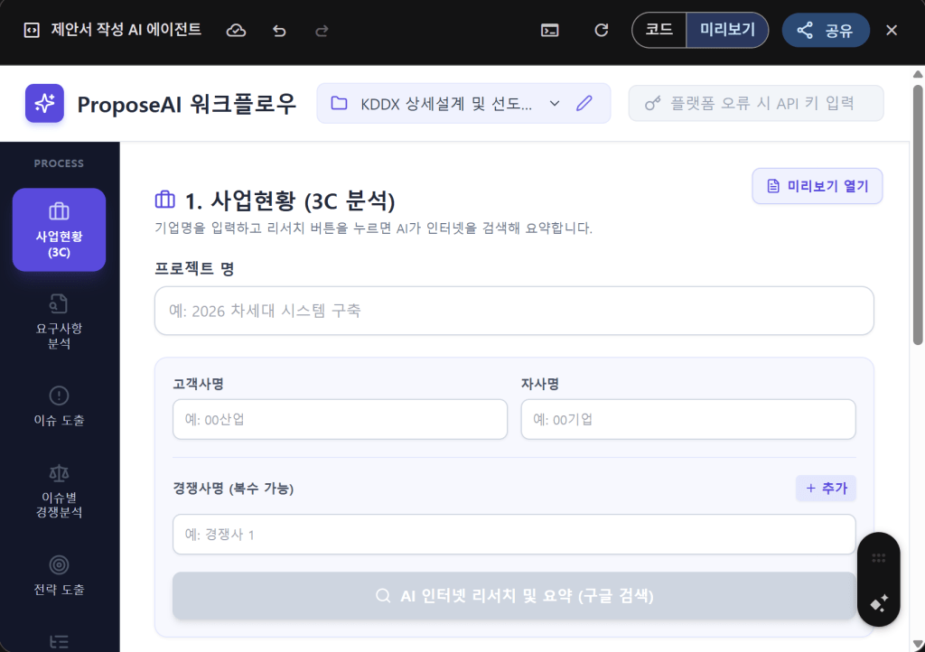Click the briefcase icon beside section heading
The height and width of the screenshot is (652, 925).
click(x=165, y=200)
